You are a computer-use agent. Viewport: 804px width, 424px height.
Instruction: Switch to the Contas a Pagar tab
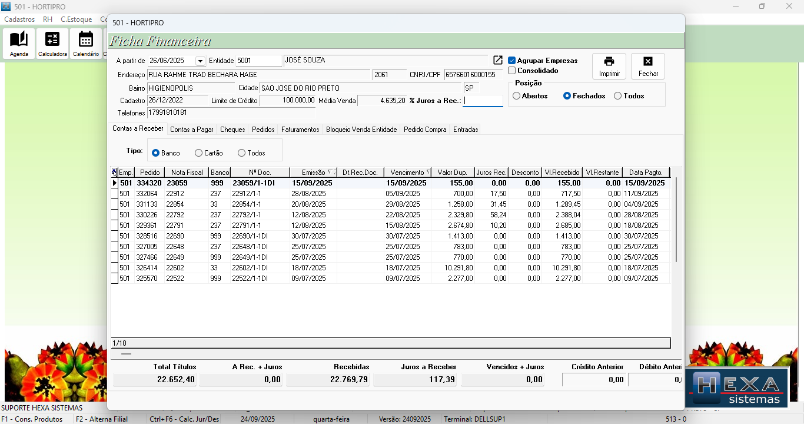coord(191,130)
